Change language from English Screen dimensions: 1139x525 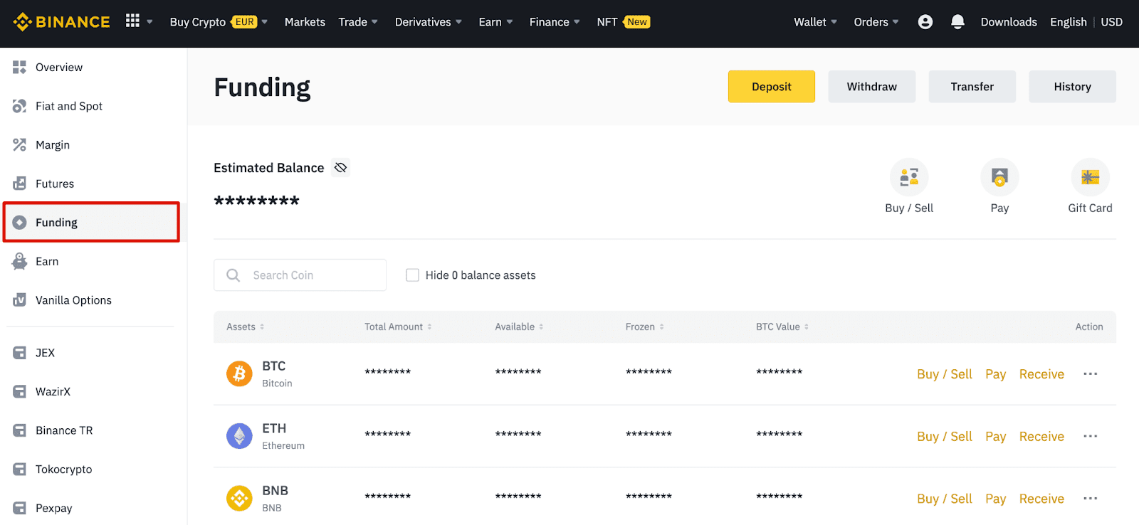[1068, 22]
